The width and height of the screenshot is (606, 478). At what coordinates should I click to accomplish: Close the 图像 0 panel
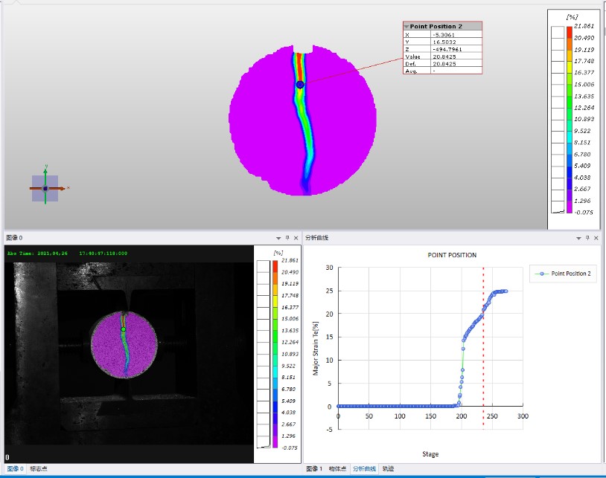pyautogui.click(x=296, y=238)
